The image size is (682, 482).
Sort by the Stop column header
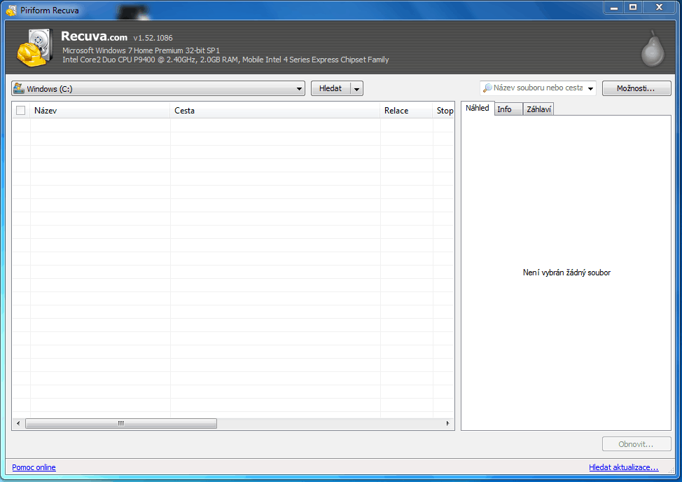444,111
